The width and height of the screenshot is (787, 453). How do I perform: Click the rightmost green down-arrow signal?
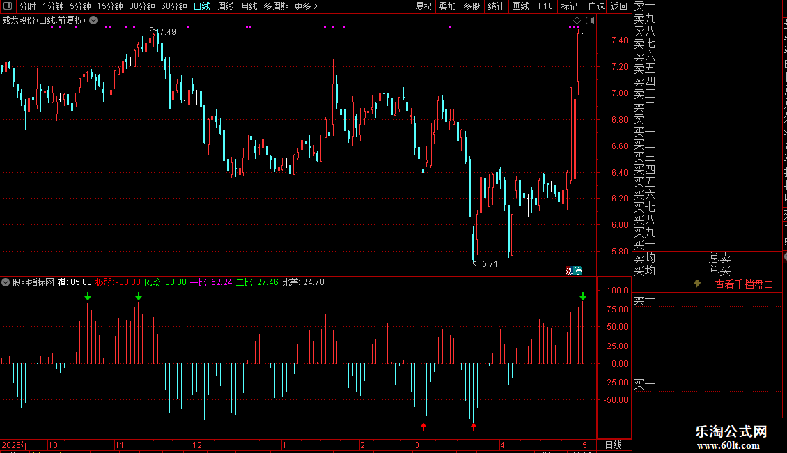point(583,295)
